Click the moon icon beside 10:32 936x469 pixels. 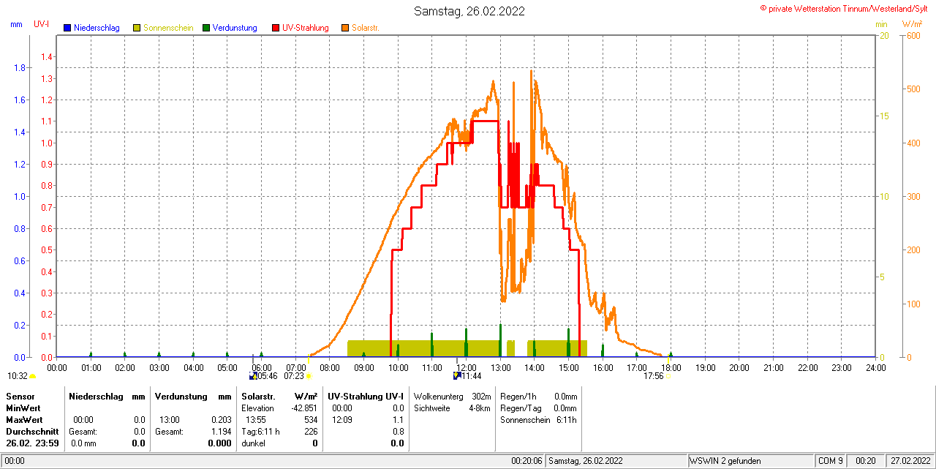[x=32, y=376]
